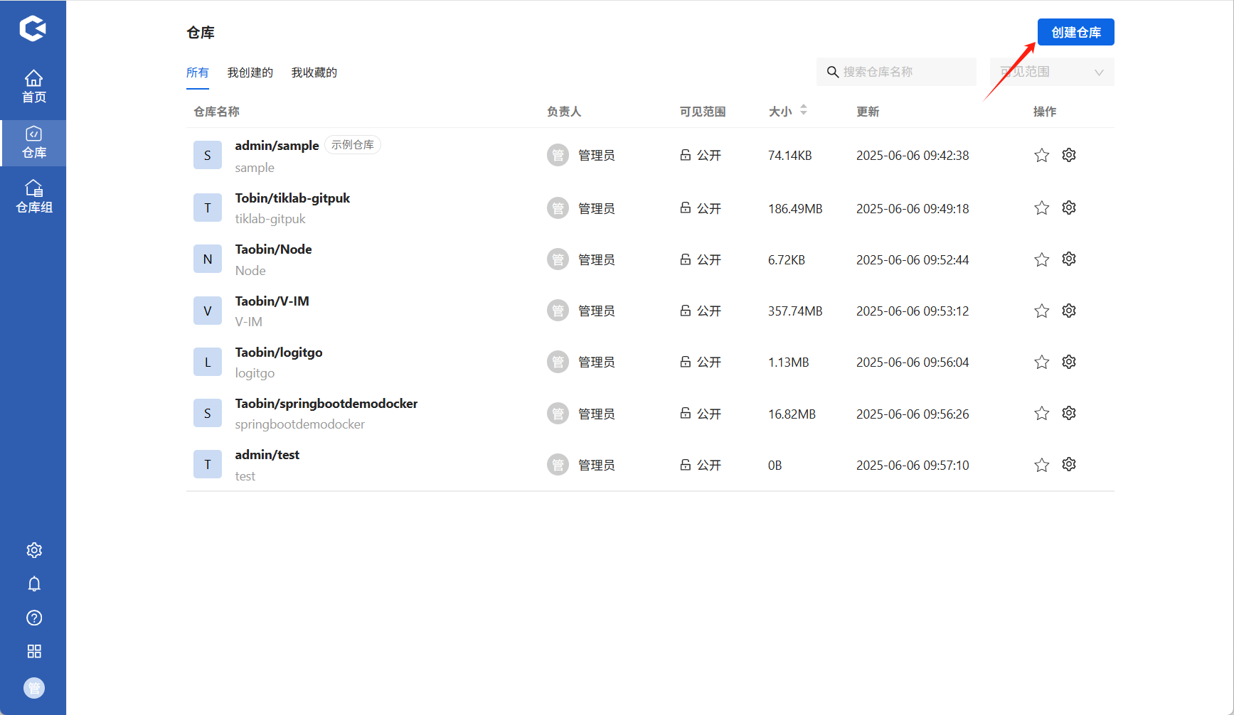The height and width of the screenshot is (715, 1234).
Task: Open admin/sample repository link
Action: (277, 146)
